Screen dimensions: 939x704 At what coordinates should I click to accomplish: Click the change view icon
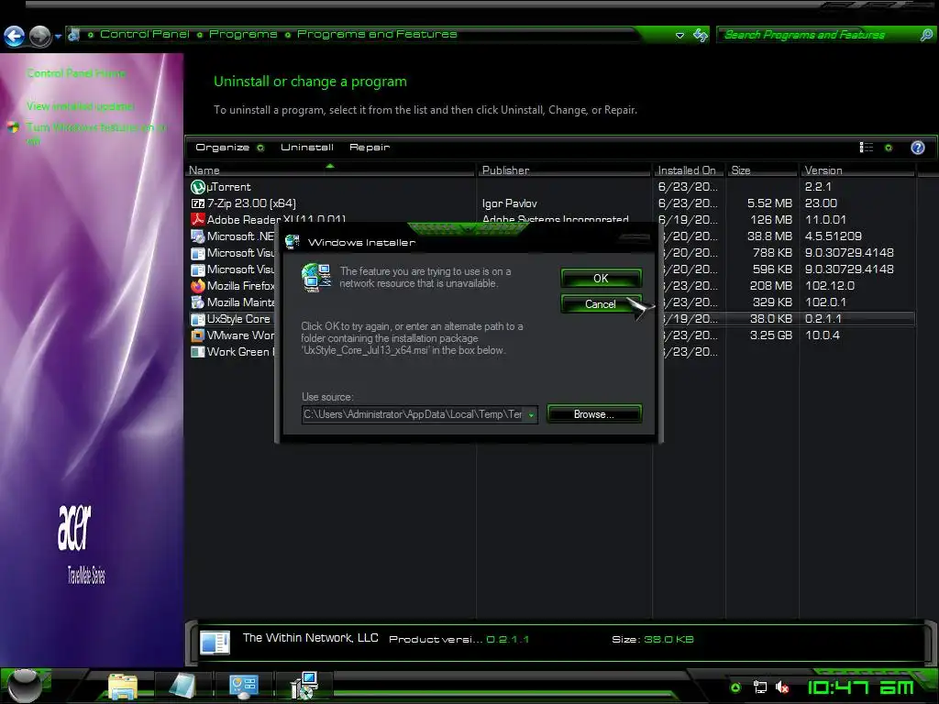click(x=866, y=148)
